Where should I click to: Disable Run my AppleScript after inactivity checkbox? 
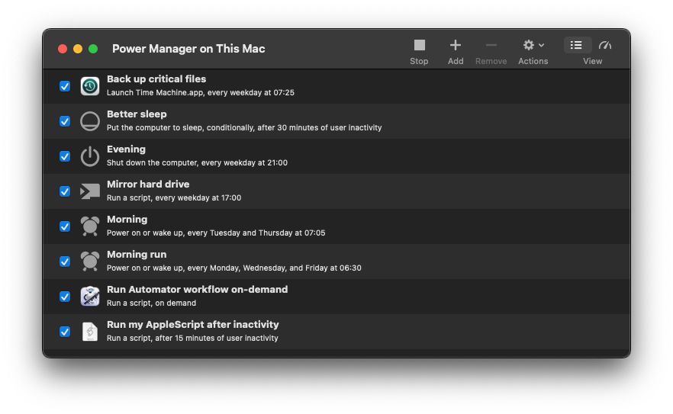(65, 332)
